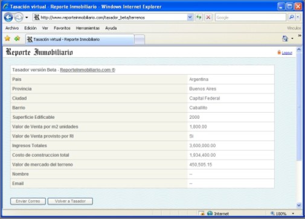Click the zoom level magnifier icon
This screenshot has height=219, width=305.
coord(272,214)
